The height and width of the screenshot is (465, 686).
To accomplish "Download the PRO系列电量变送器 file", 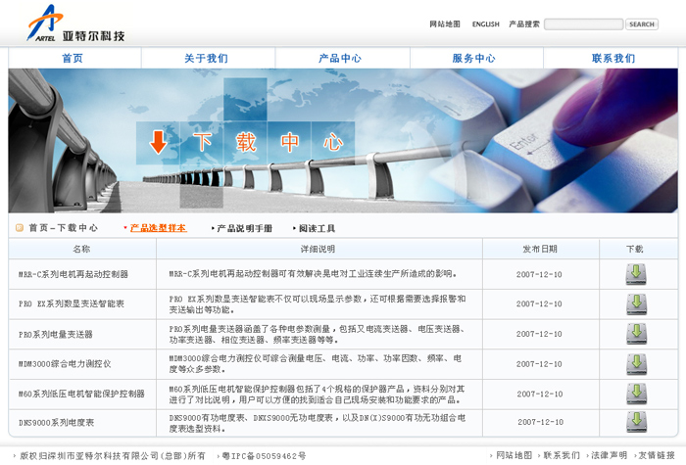I will click(x=636, y=334).
